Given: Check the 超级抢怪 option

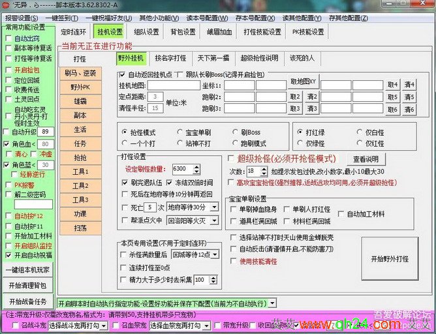Looking at the screenshot, I should (231, 158).
